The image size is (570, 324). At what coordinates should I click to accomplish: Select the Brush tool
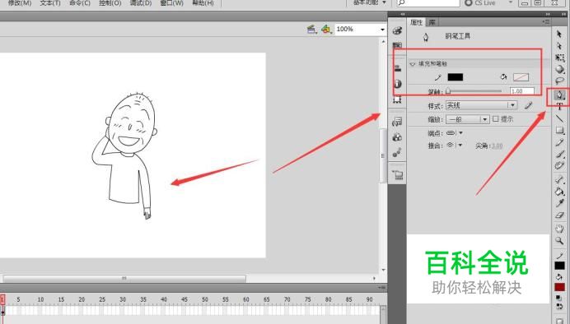pos(559,155)
